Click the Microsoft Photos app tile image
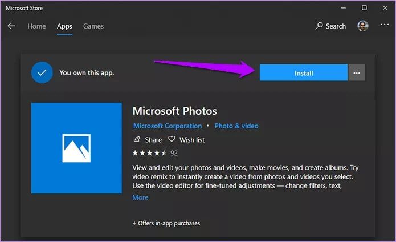 click(76, 148)
